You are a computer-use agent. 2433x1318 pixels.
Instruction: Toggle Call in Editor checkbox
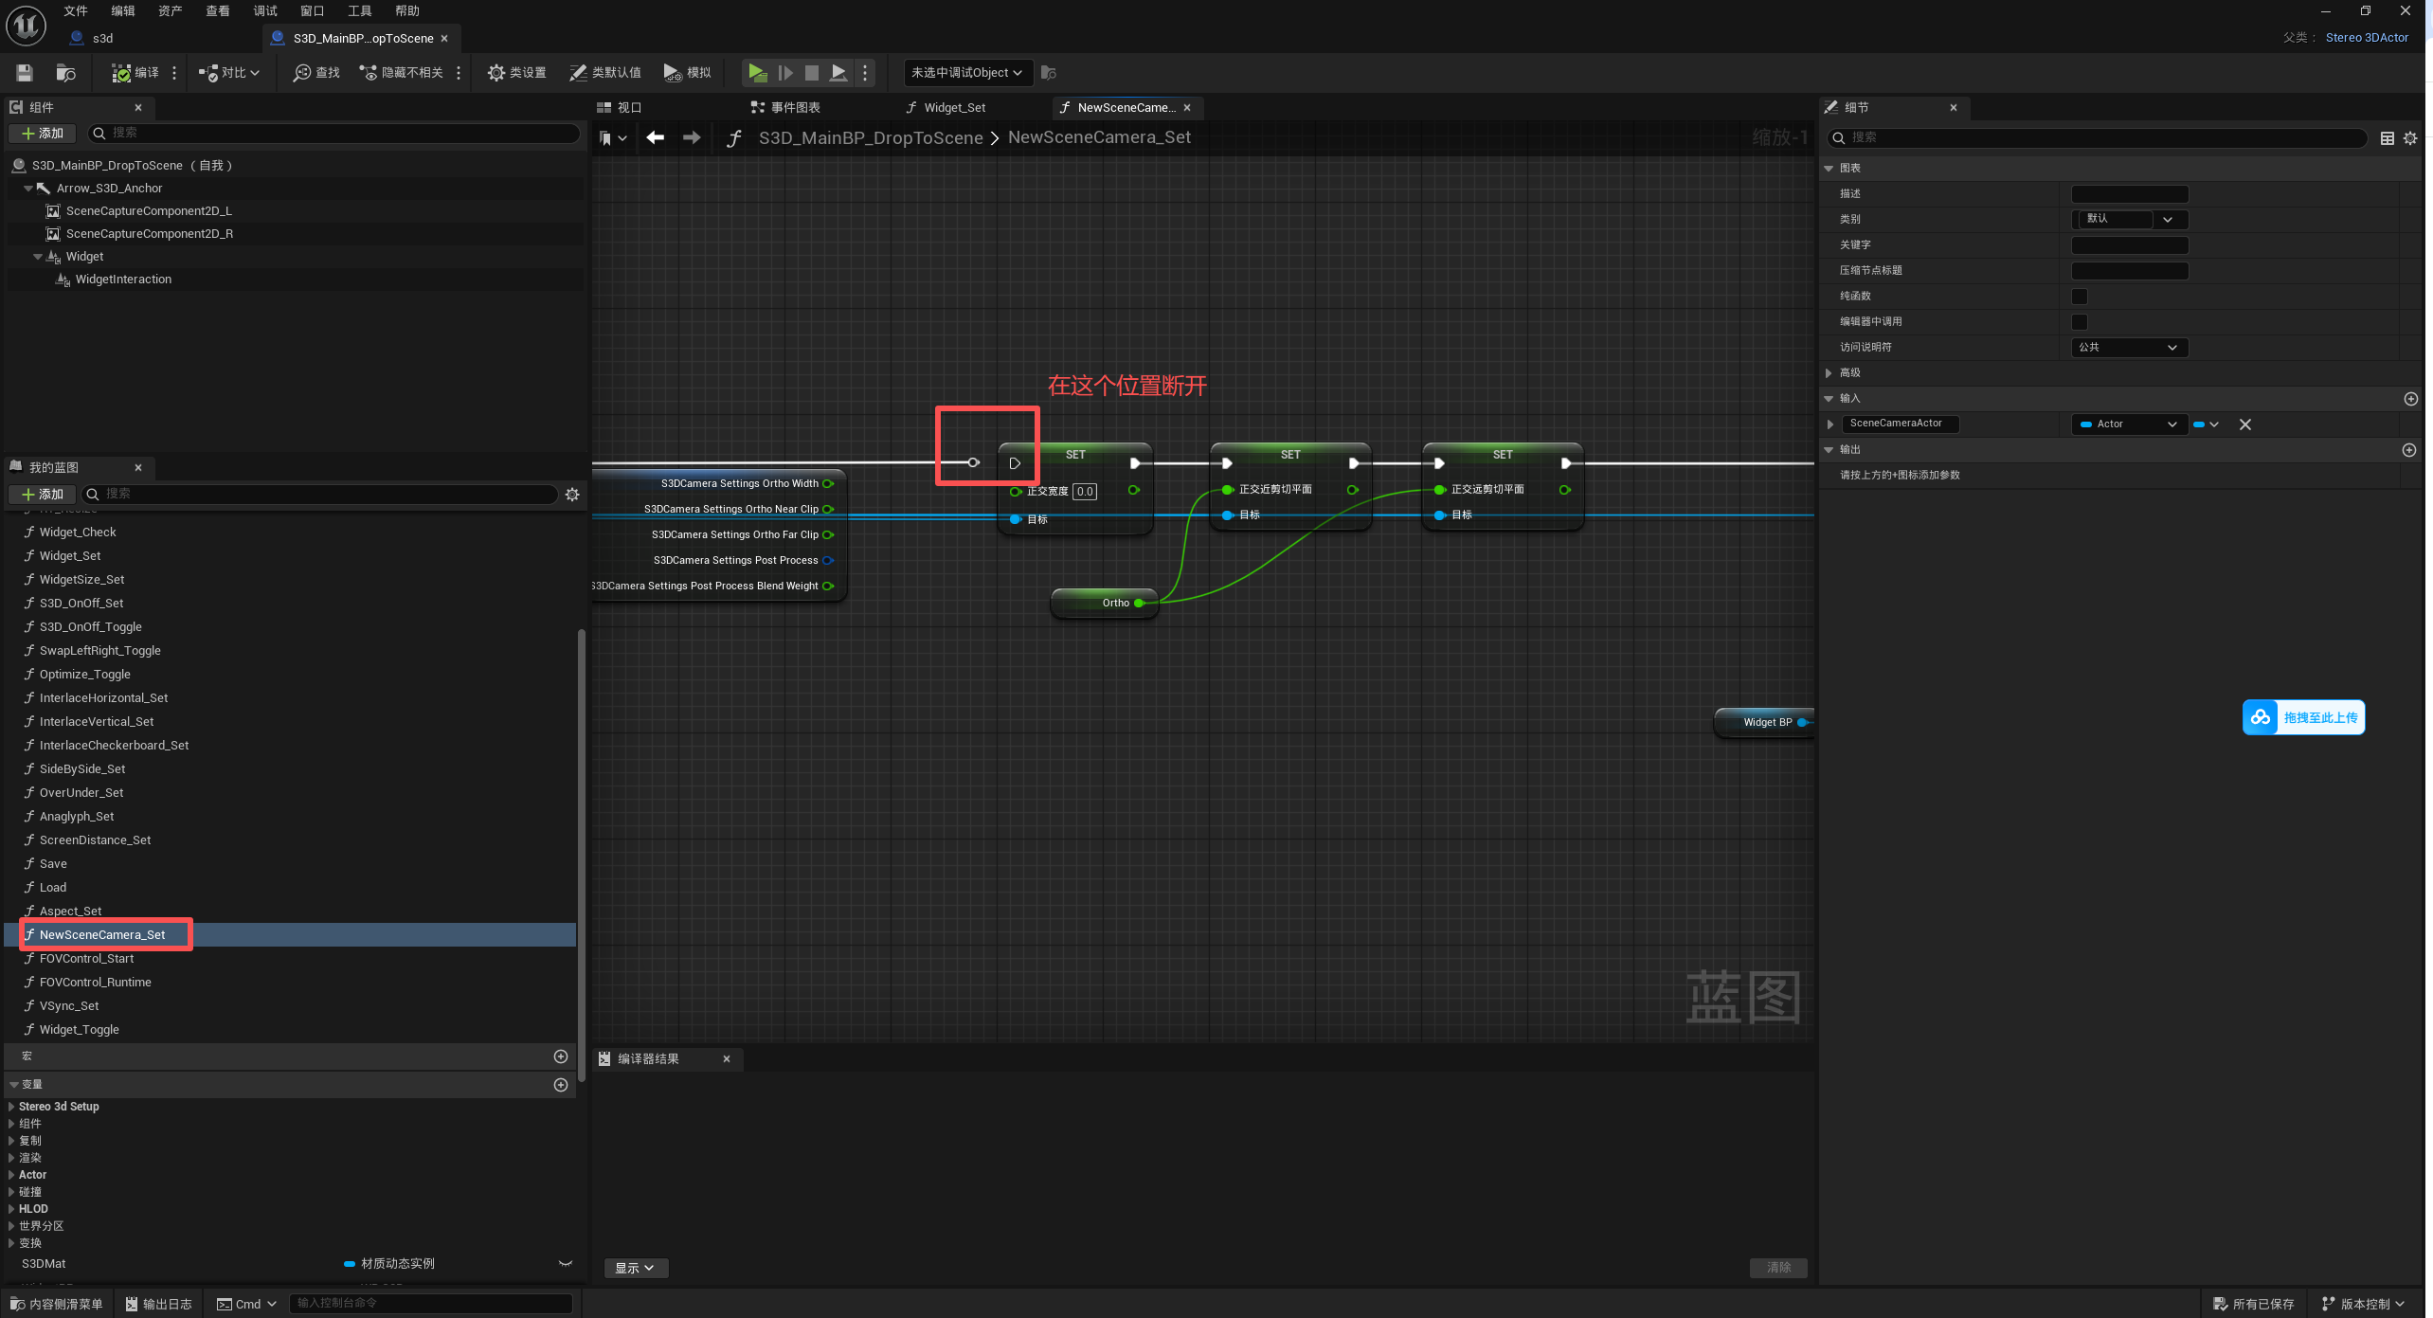pyautogui.click(x=2080, y=322)
